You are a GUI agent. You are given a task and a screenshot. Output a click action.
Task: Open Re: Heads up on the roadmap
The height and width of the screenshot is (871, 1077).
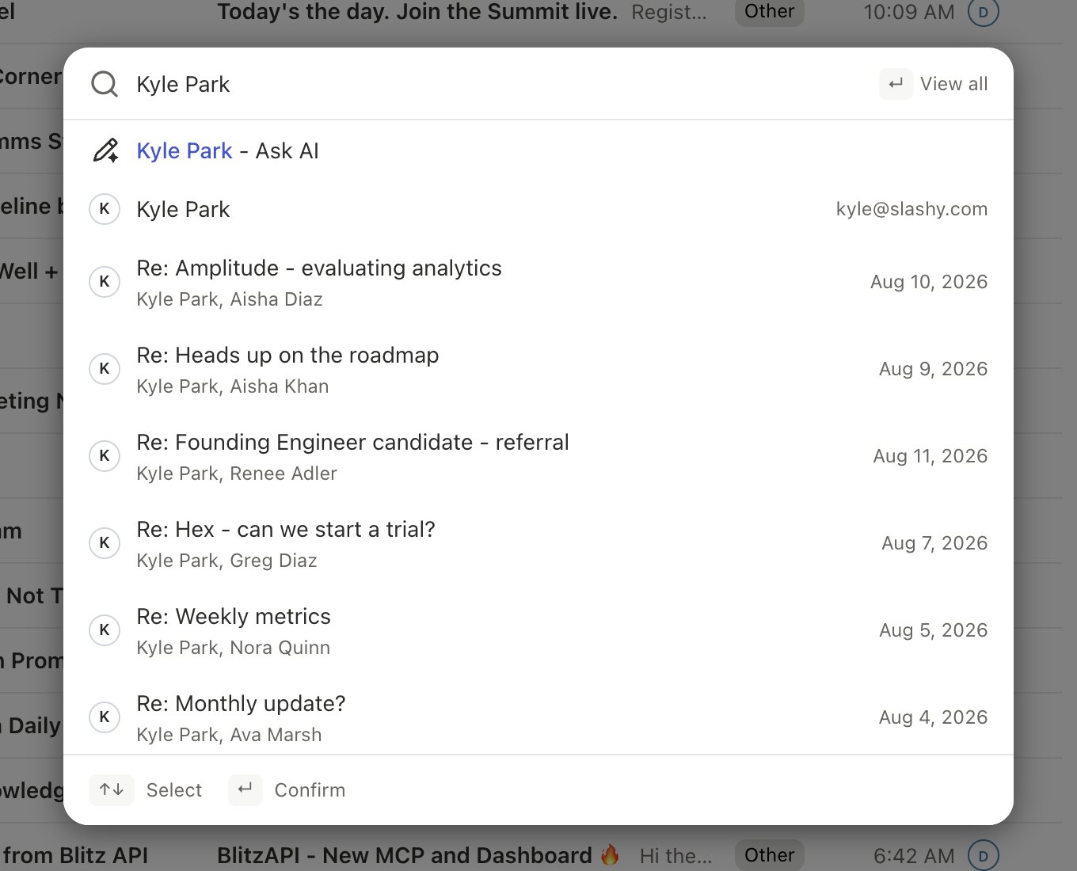tap(538, 369)
